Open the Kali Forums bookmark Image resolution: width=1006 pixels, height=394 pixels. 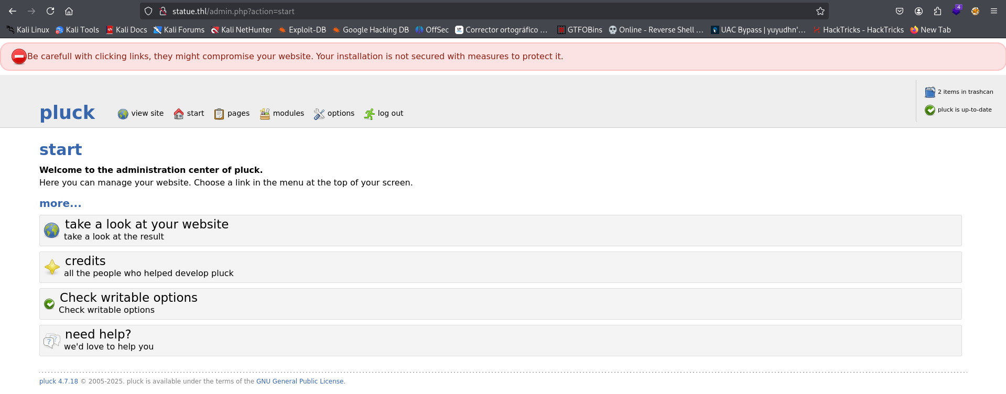[x=179, y=30]
